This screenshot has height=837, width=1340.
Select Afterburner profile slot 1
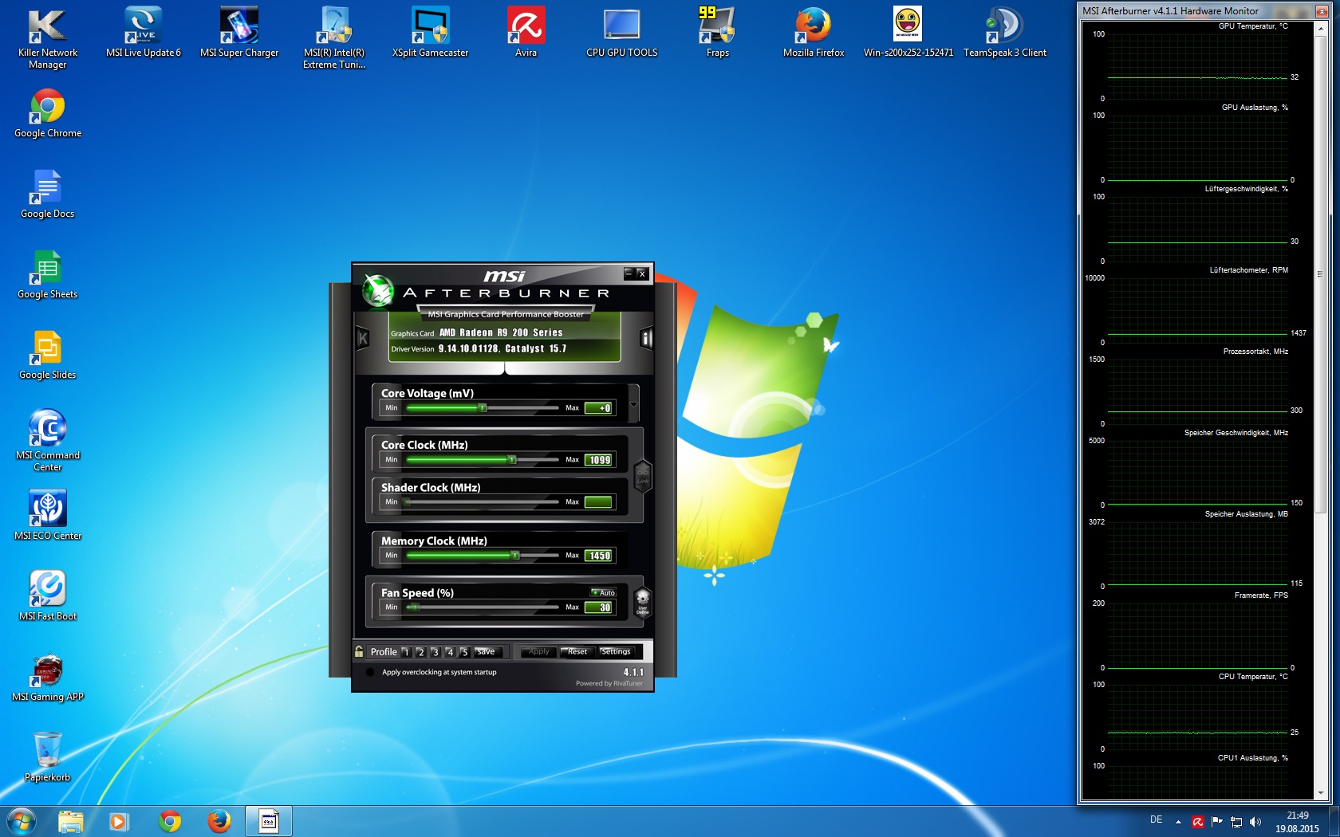point(406,652)
